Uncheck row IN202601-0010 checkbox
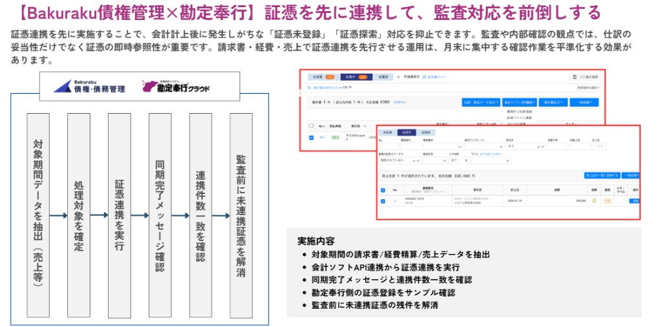The height and width of the screenshot is (327, 662). coord(383,201)
